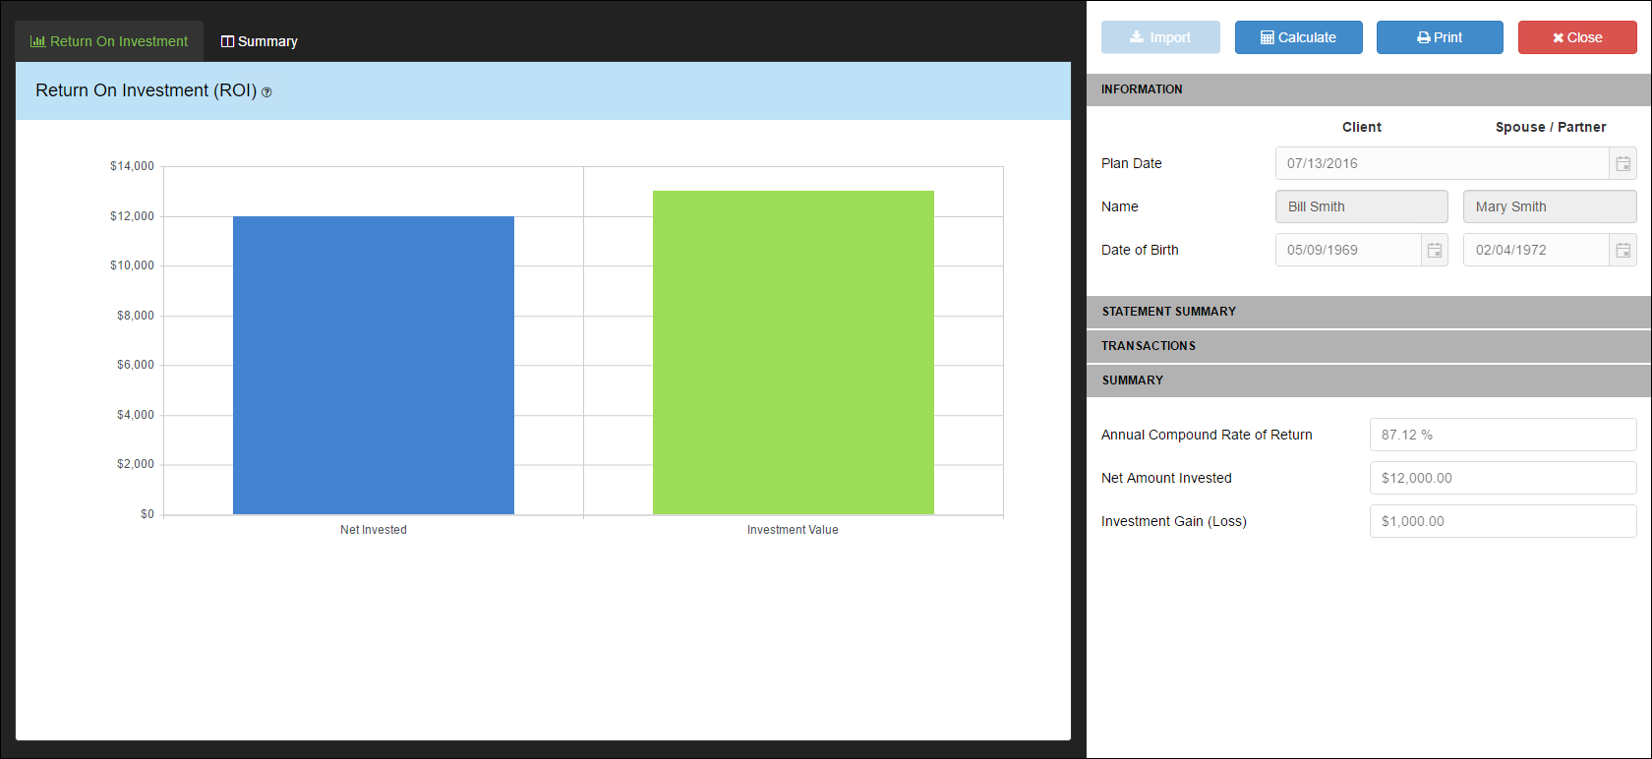Click the Import button
Image resolution: width=1652 pixels, height=759 pixels.
pyautogui.click(x=1160, y=37)
